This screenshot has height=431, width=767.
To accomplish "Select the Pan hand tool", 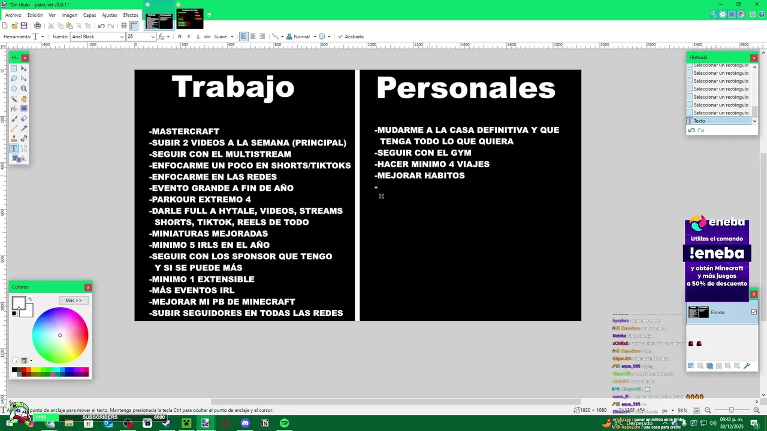I will [24, 99].
